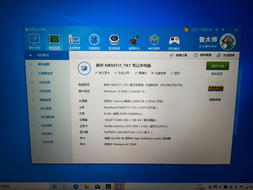The width and height of the screenshot is (253, 190).
Task: Click the 摄像头 feature indicator
Action: [141, 73]
